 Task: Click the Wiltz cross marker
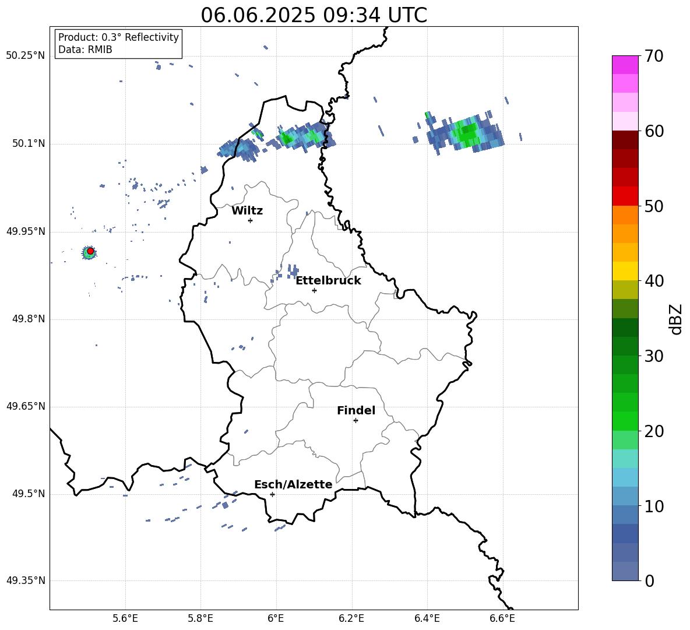[x=250, y=220]
